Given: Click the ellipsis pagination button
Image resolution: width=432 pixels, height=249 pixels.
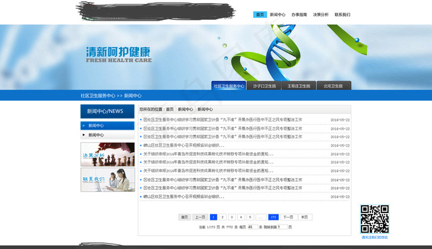Looking at the screenshot, I should coord(261,217).
